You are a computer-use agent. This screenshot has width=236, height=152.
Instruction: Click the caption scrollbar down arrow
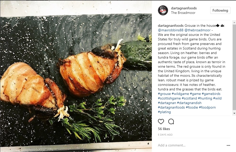[x=234, y=113]
